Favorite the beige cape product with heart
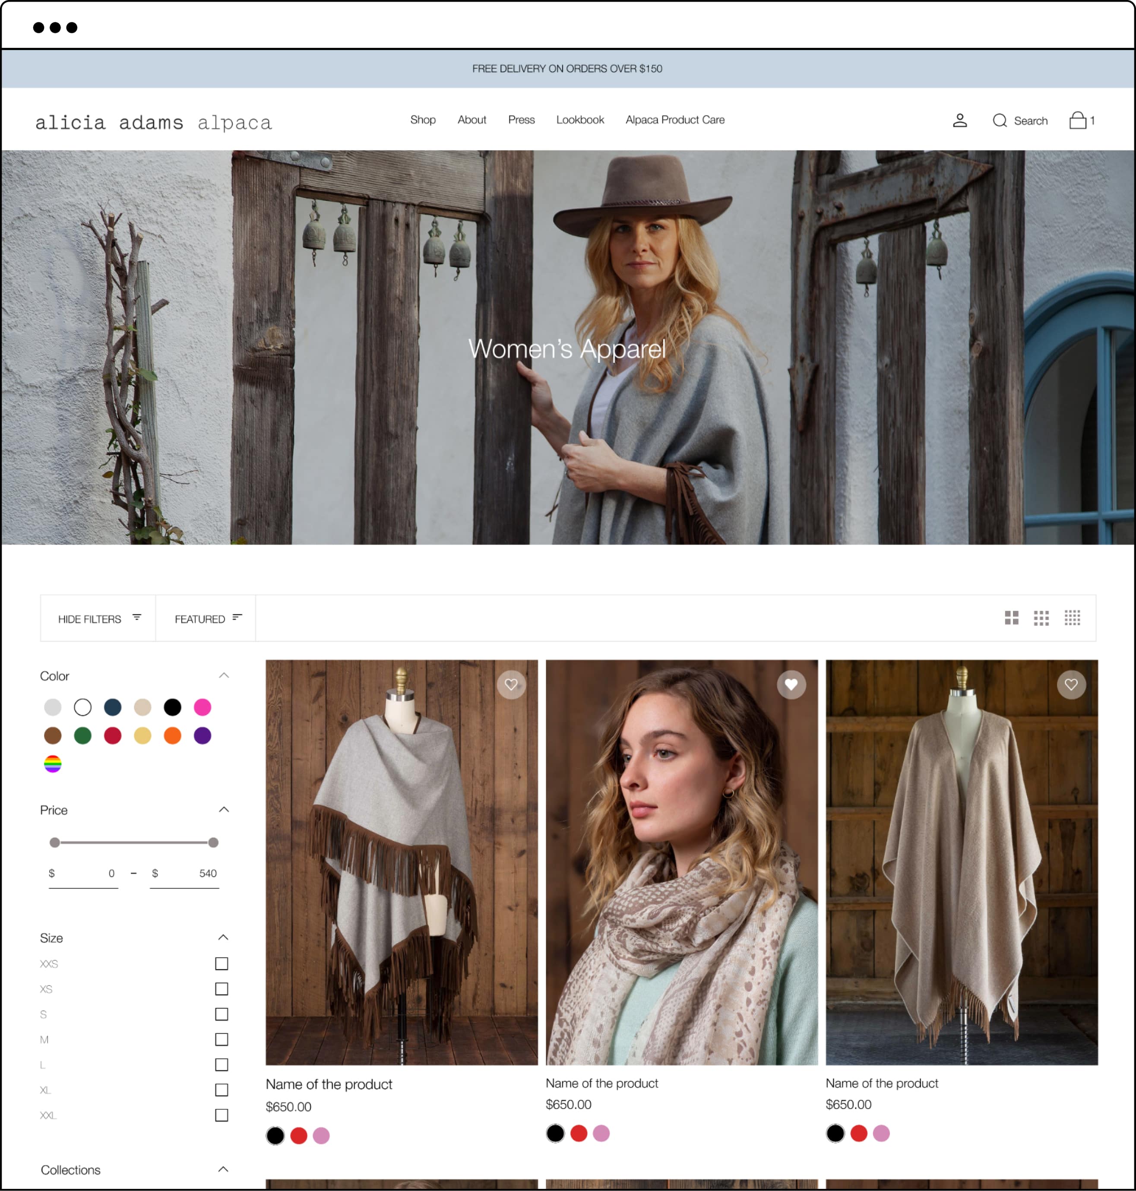 tap(1071, 685)
